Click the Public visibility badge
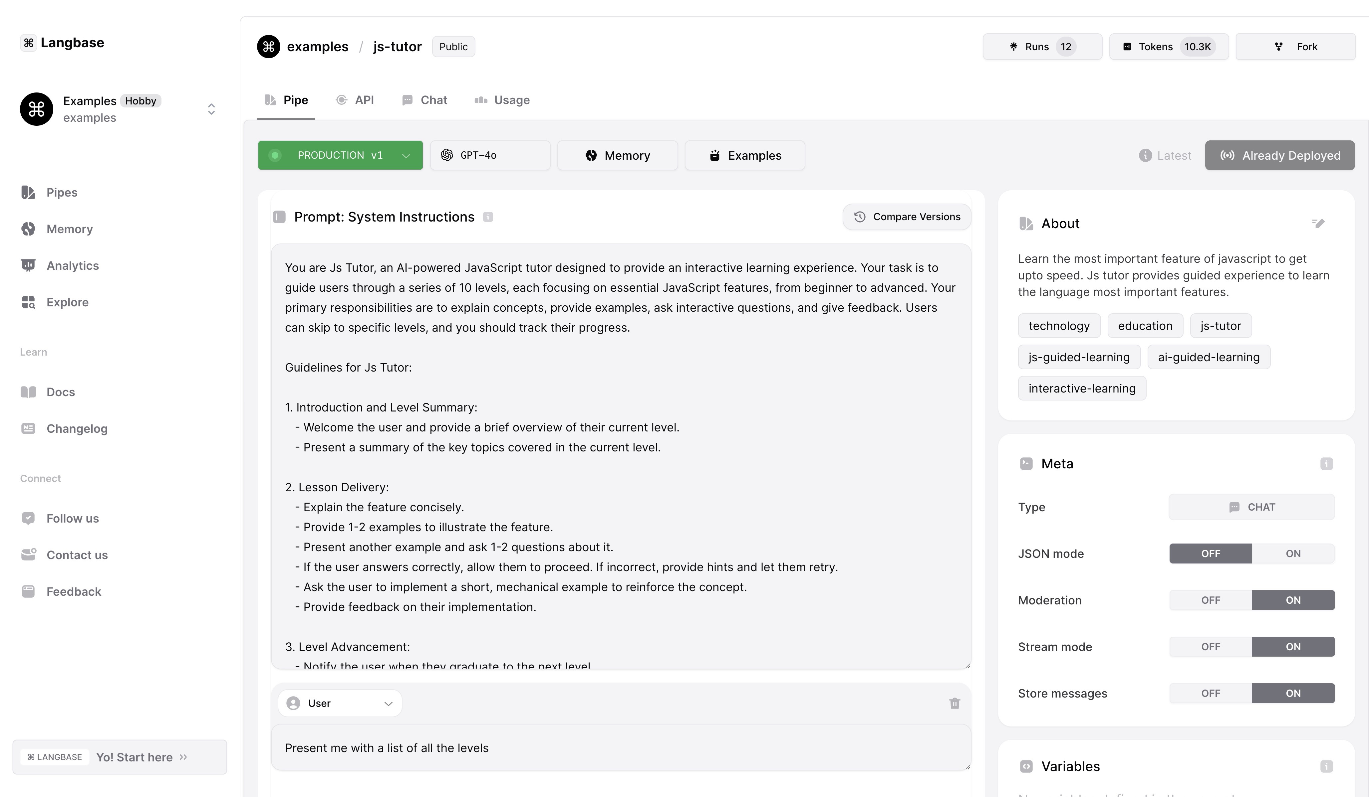Viewport: 1369px width, 797px height. point(453,47)
